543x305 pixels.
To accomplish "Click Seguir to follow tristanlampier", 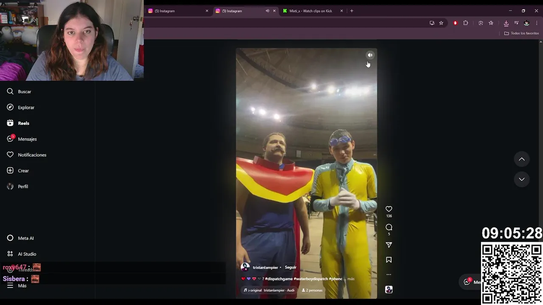I will [291, 267].
